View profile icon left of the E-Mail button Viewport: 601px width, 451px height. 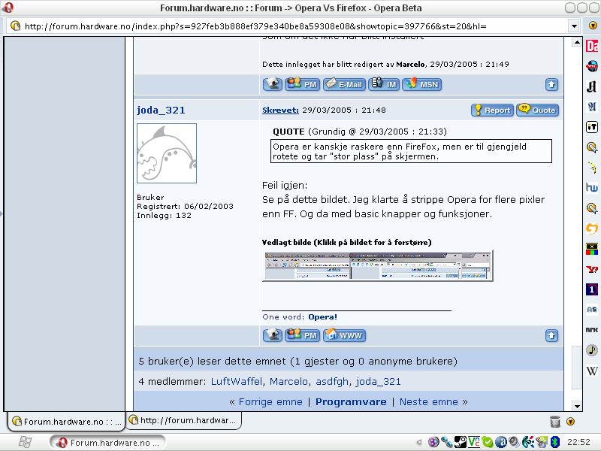point(273,84)
